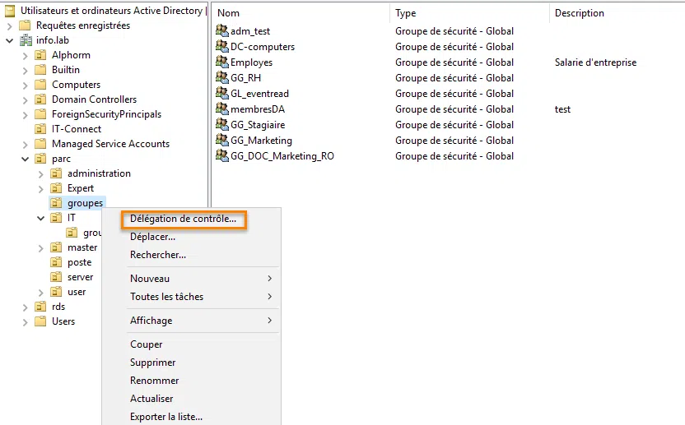Collapse the parc organizational unit
This screenshot has height=425, width=685.
pyautogui.click(x=26, y=159)
